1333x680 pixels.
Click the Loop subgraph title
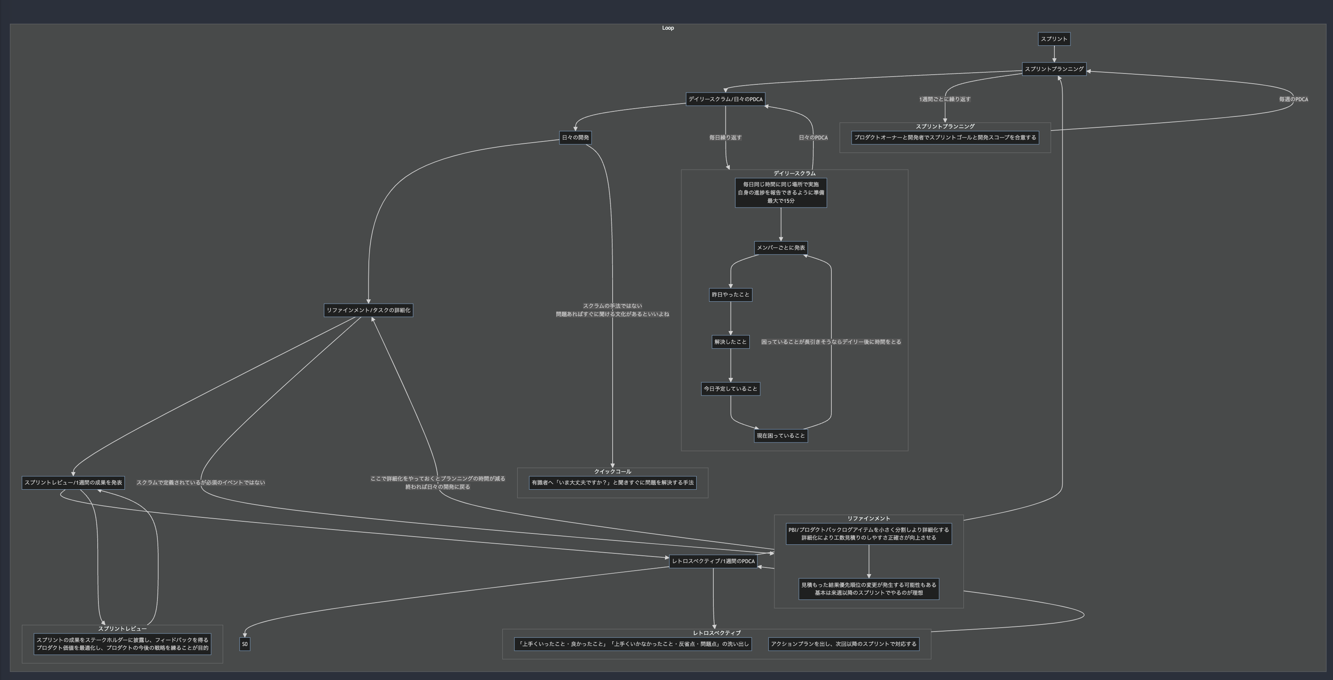click(668, 28)
